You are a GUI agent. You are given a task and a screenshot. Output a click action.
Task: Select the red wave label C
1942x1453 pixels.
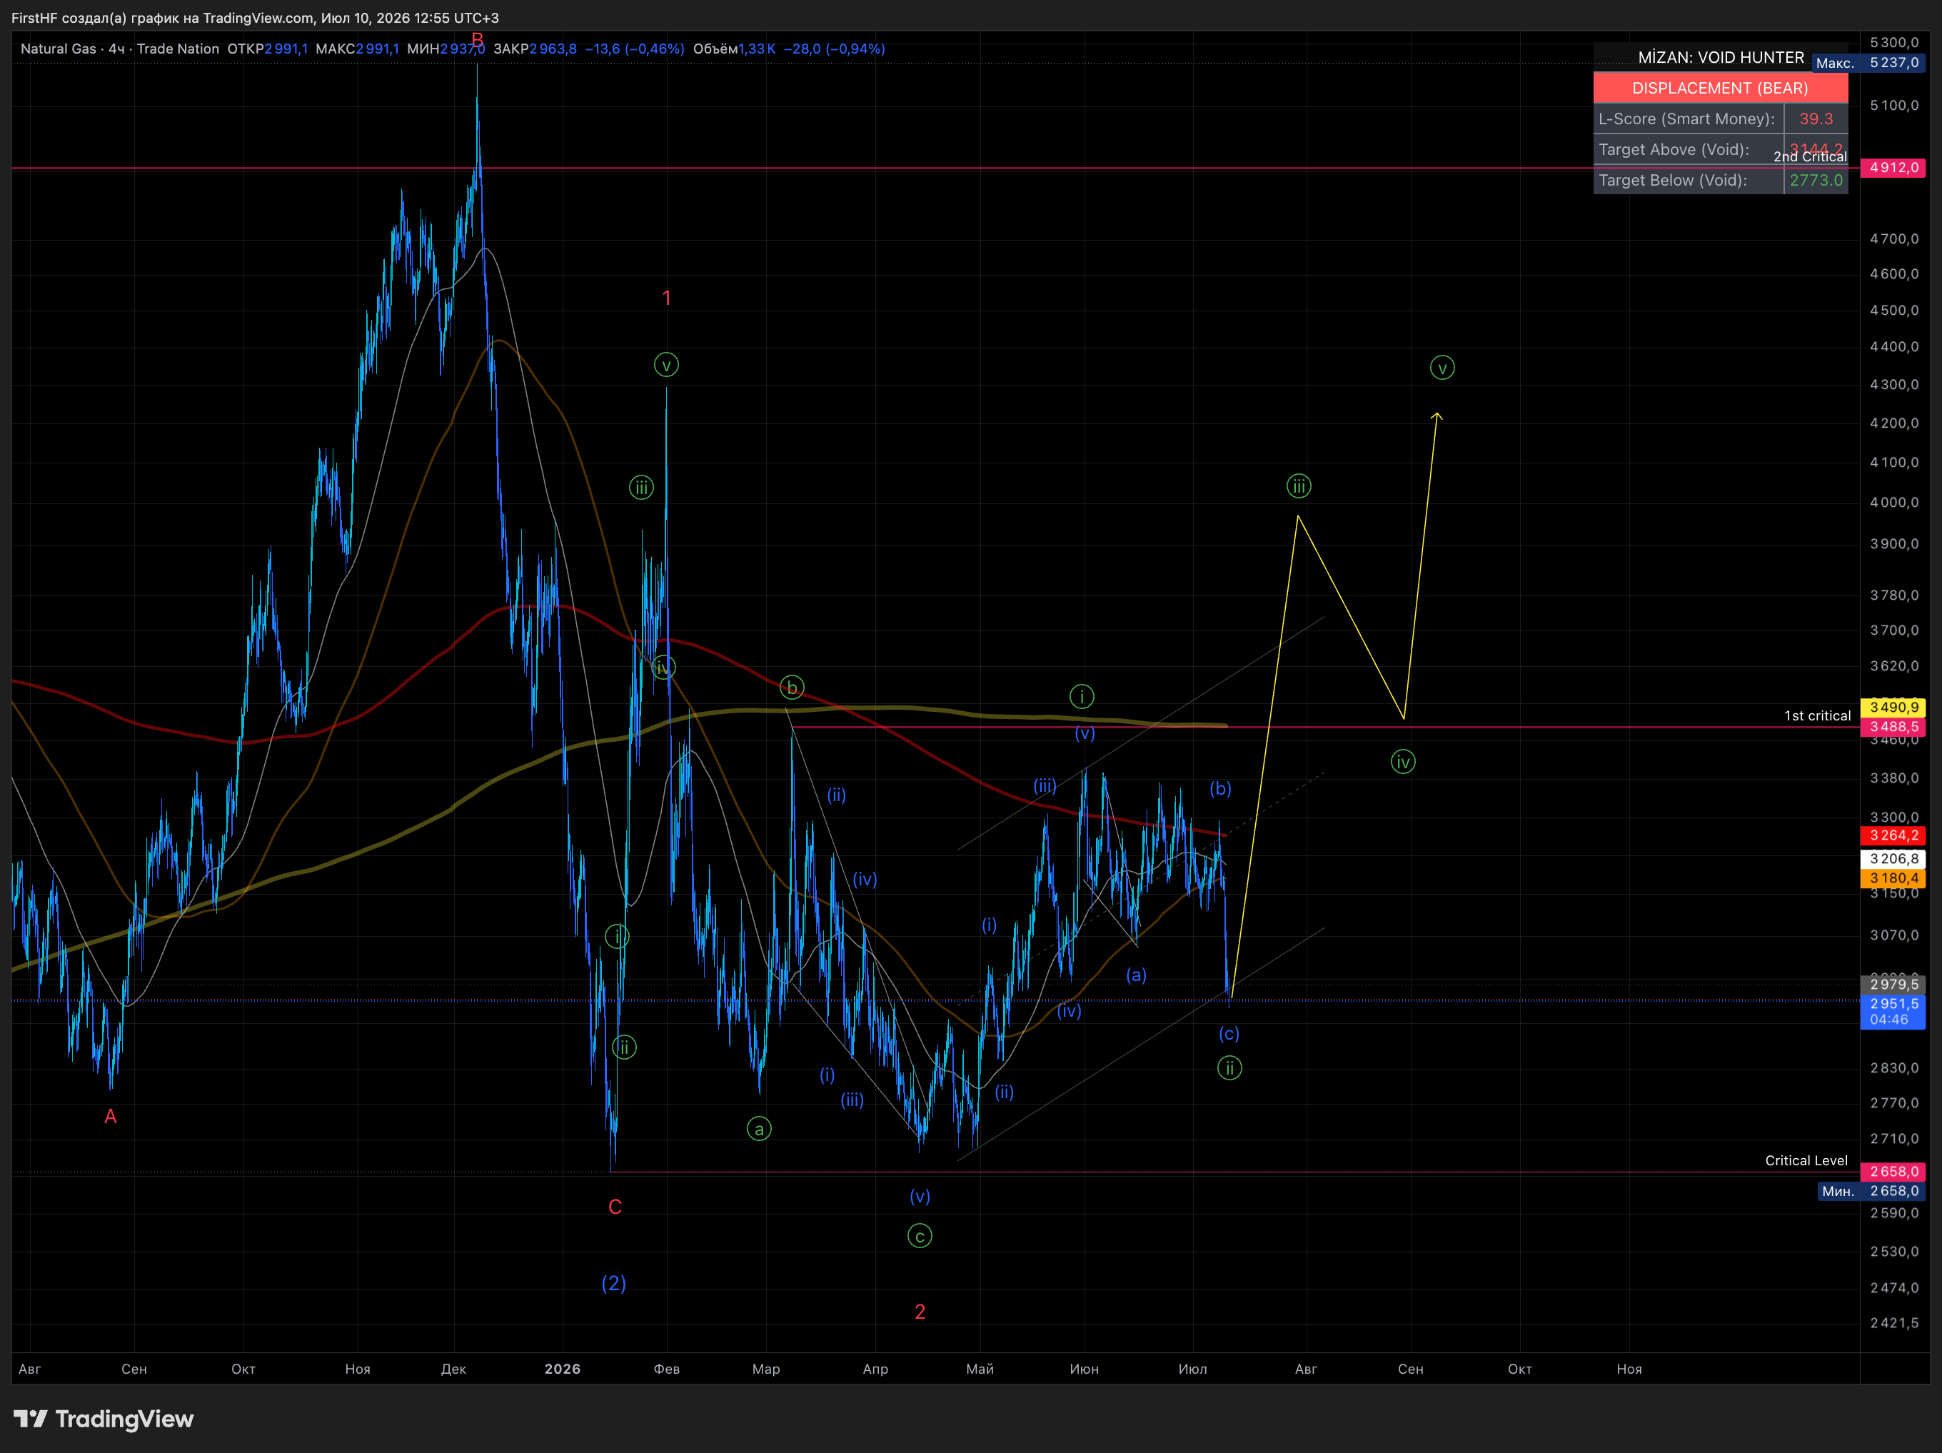point(615,1207)
